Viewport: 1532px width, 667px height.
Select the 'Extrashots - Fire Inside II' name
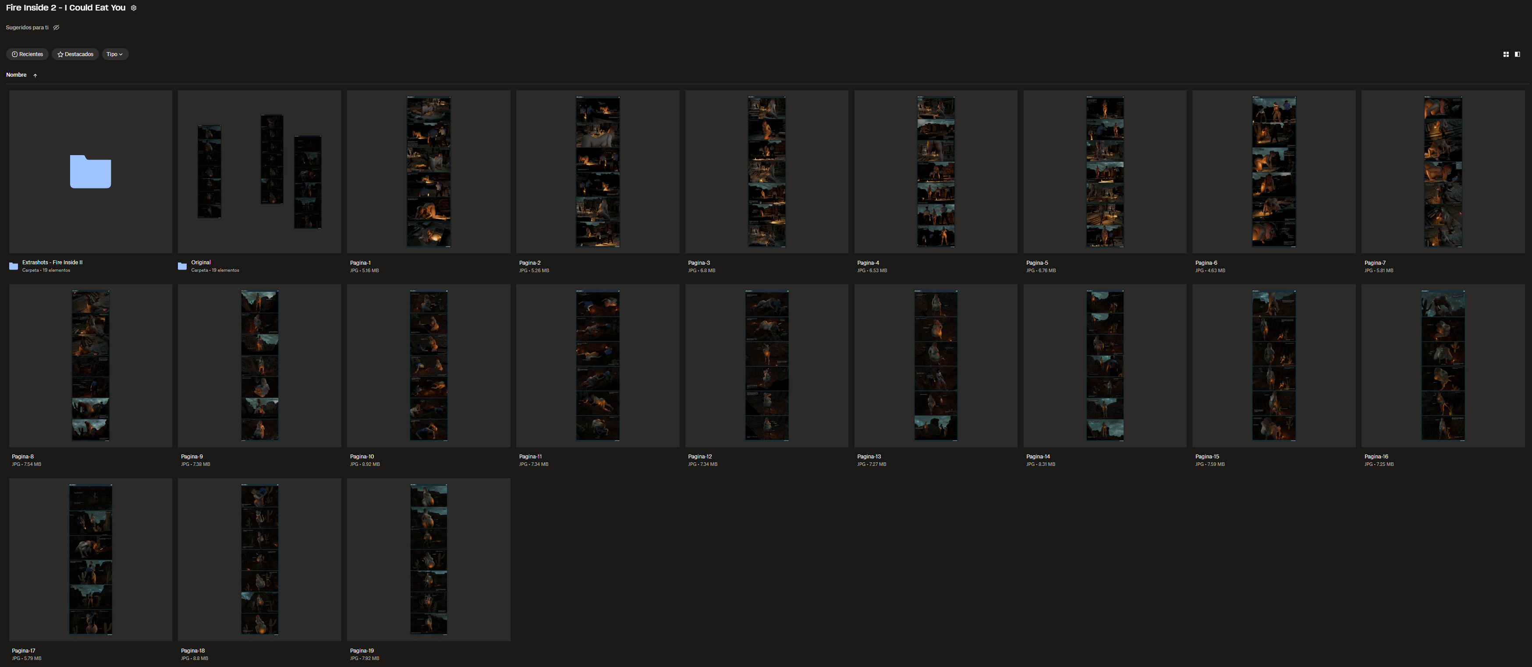click(x=52, y=263)
